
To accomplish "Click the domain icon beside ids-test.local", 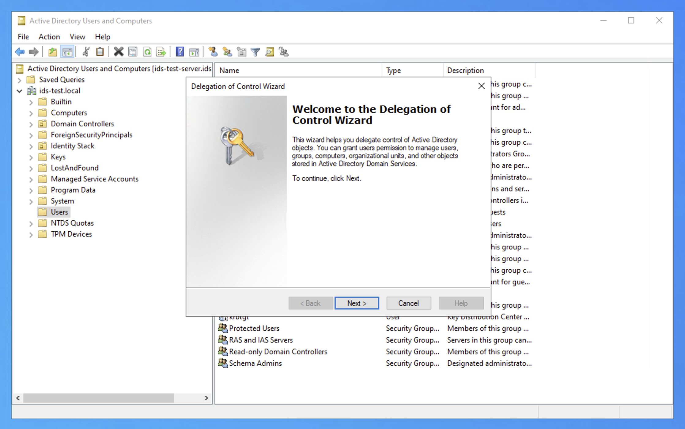I will click(32, 90).
